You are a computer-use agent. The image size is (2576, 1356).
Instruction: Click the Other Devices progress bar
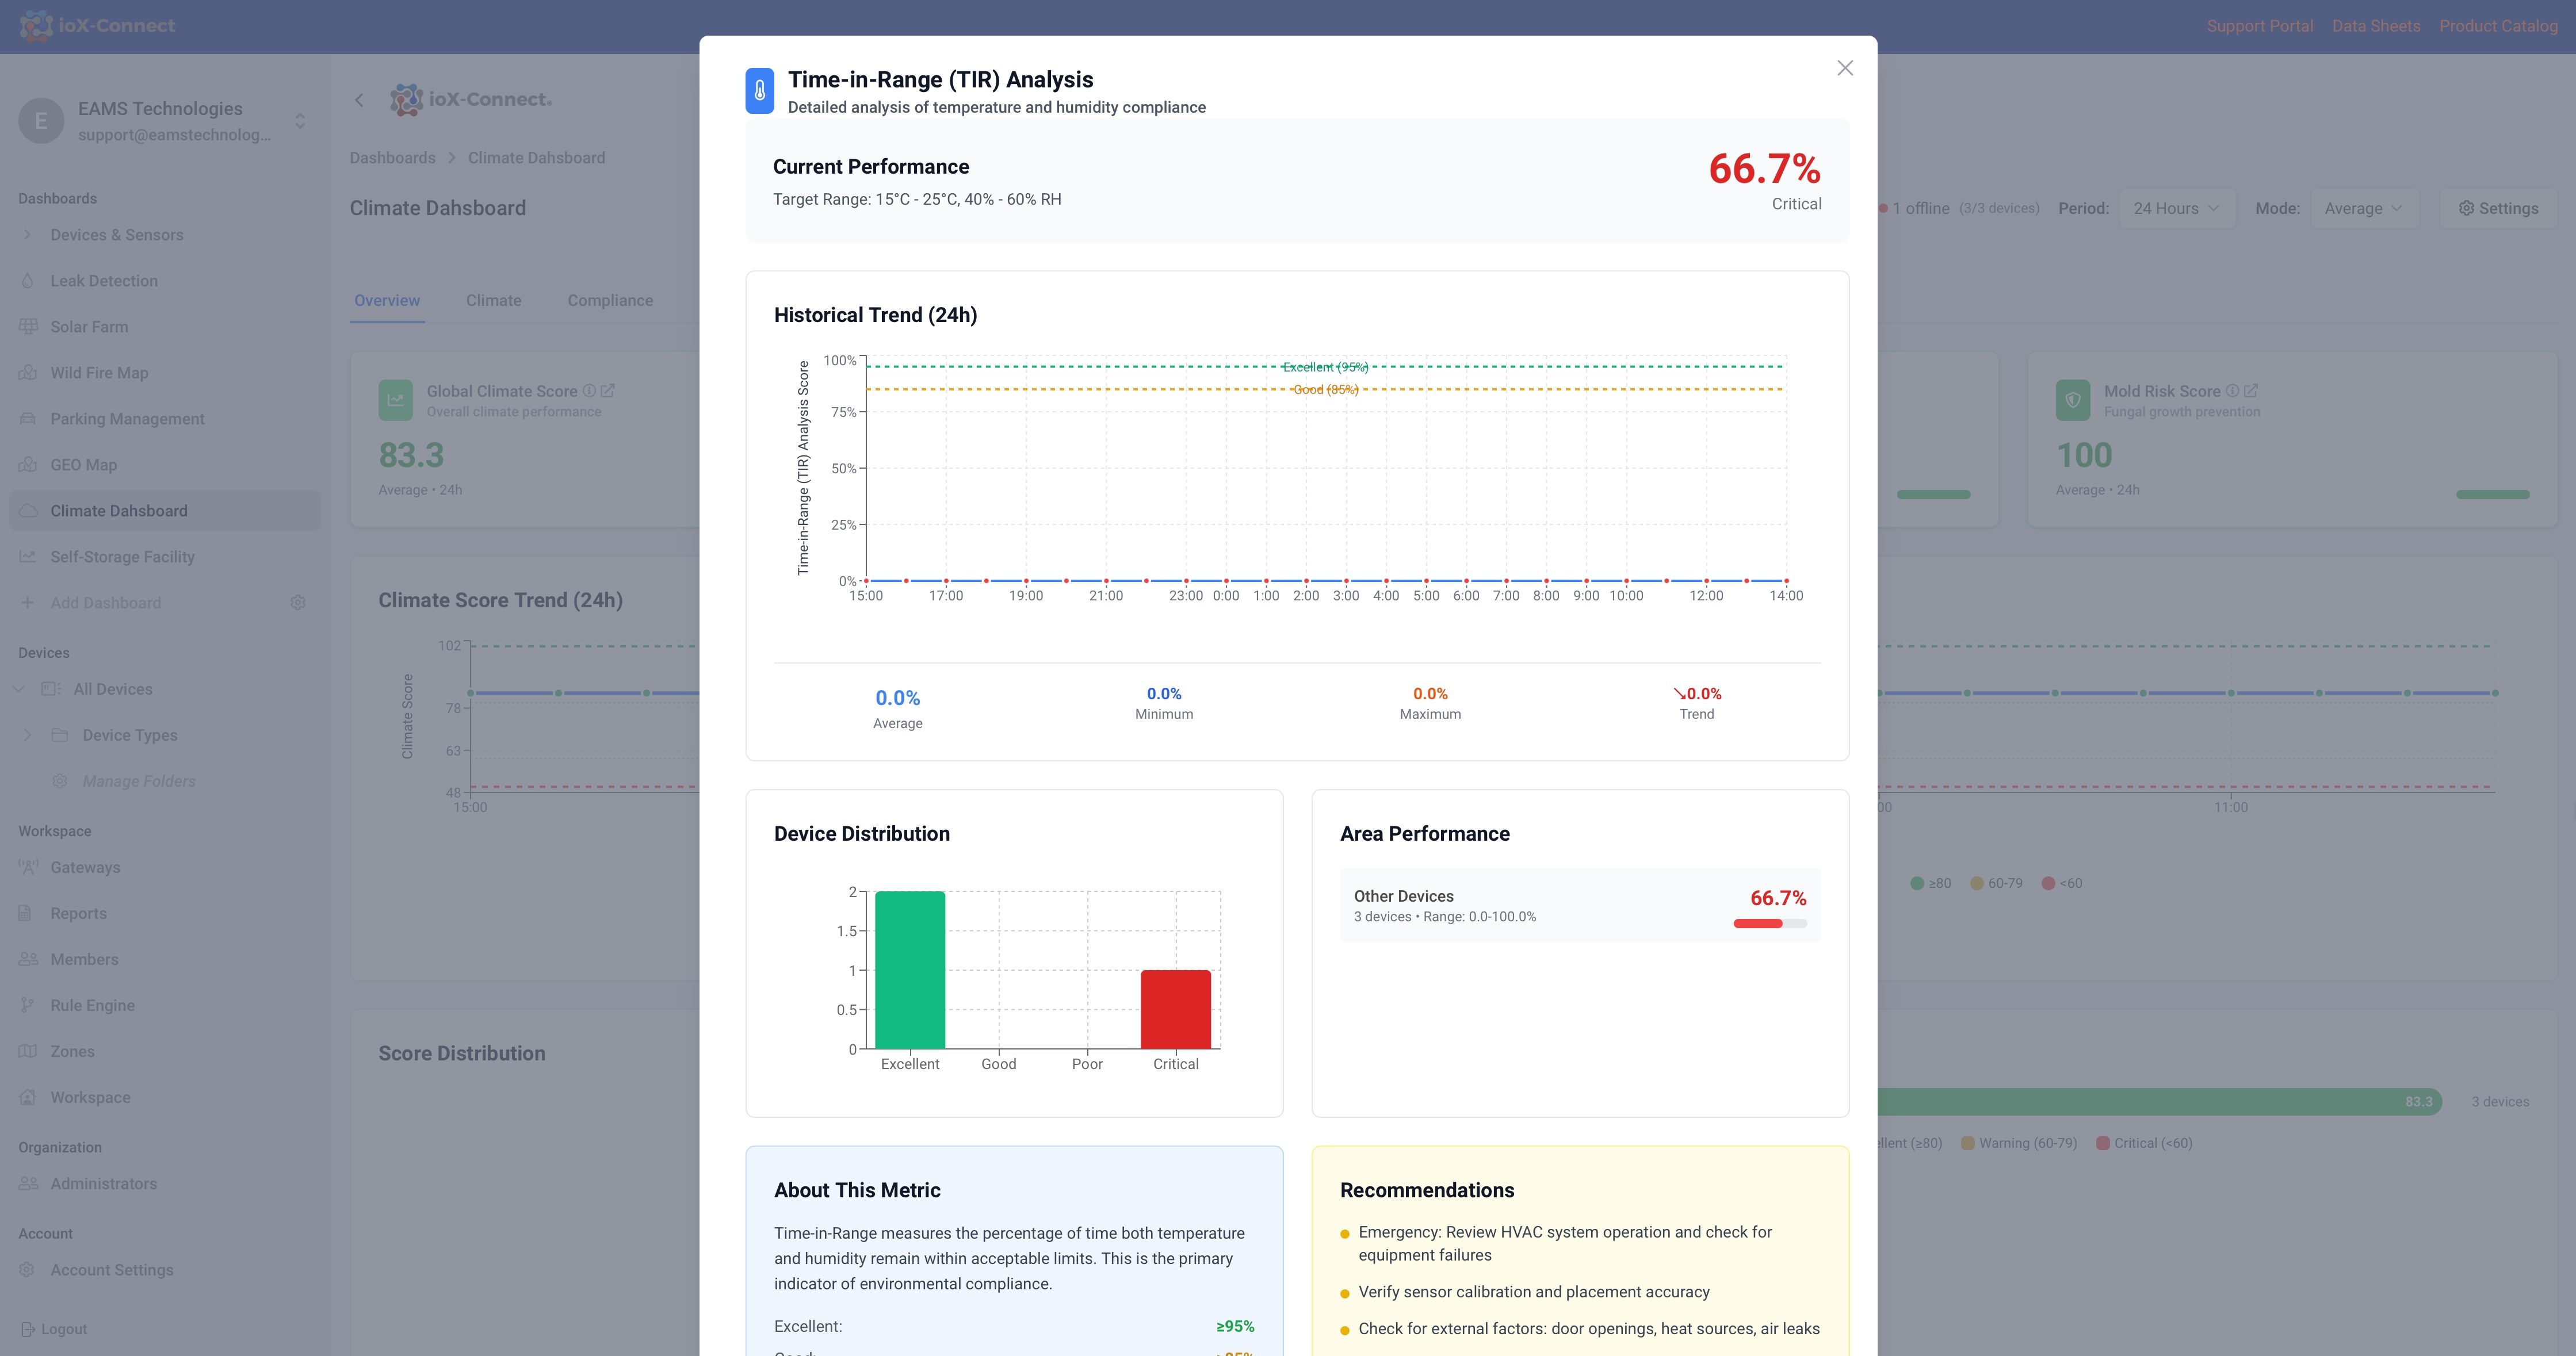[x=1769, y=924]
